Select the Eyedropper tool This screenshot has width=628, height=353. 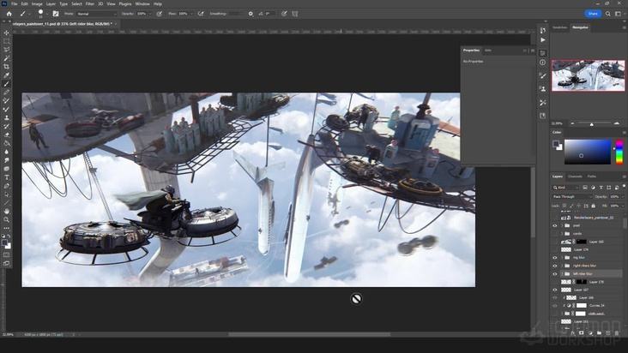[x=6, y=75]
